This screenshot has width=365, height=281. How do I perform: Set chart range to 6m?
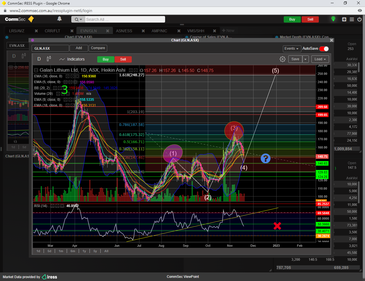click(x=73, y=251)
